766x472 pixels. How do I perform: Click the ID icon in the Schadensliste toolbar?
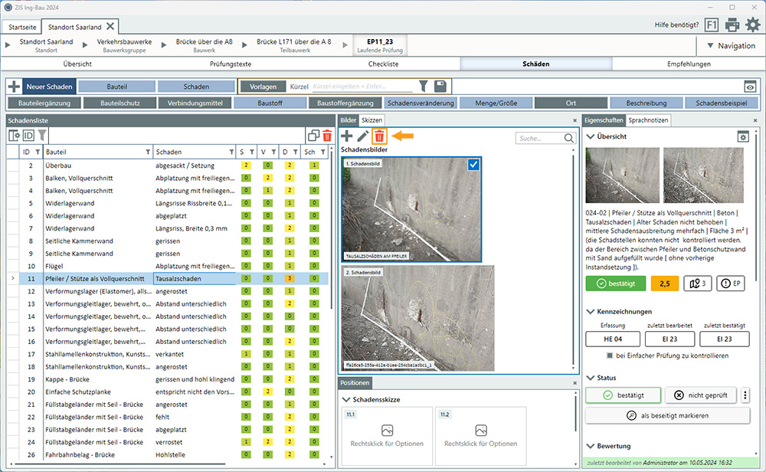28,136
